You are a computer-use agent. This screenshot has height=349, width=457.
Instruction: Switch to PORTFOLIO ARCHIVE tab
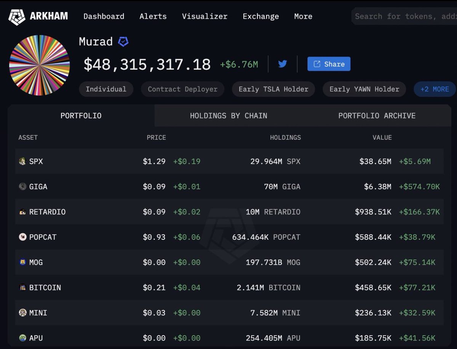pos(377,116)
